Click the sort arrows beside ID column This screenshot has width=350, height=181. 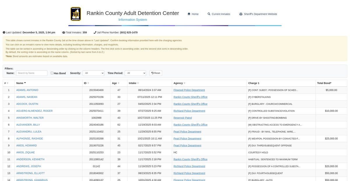(88, 83)
